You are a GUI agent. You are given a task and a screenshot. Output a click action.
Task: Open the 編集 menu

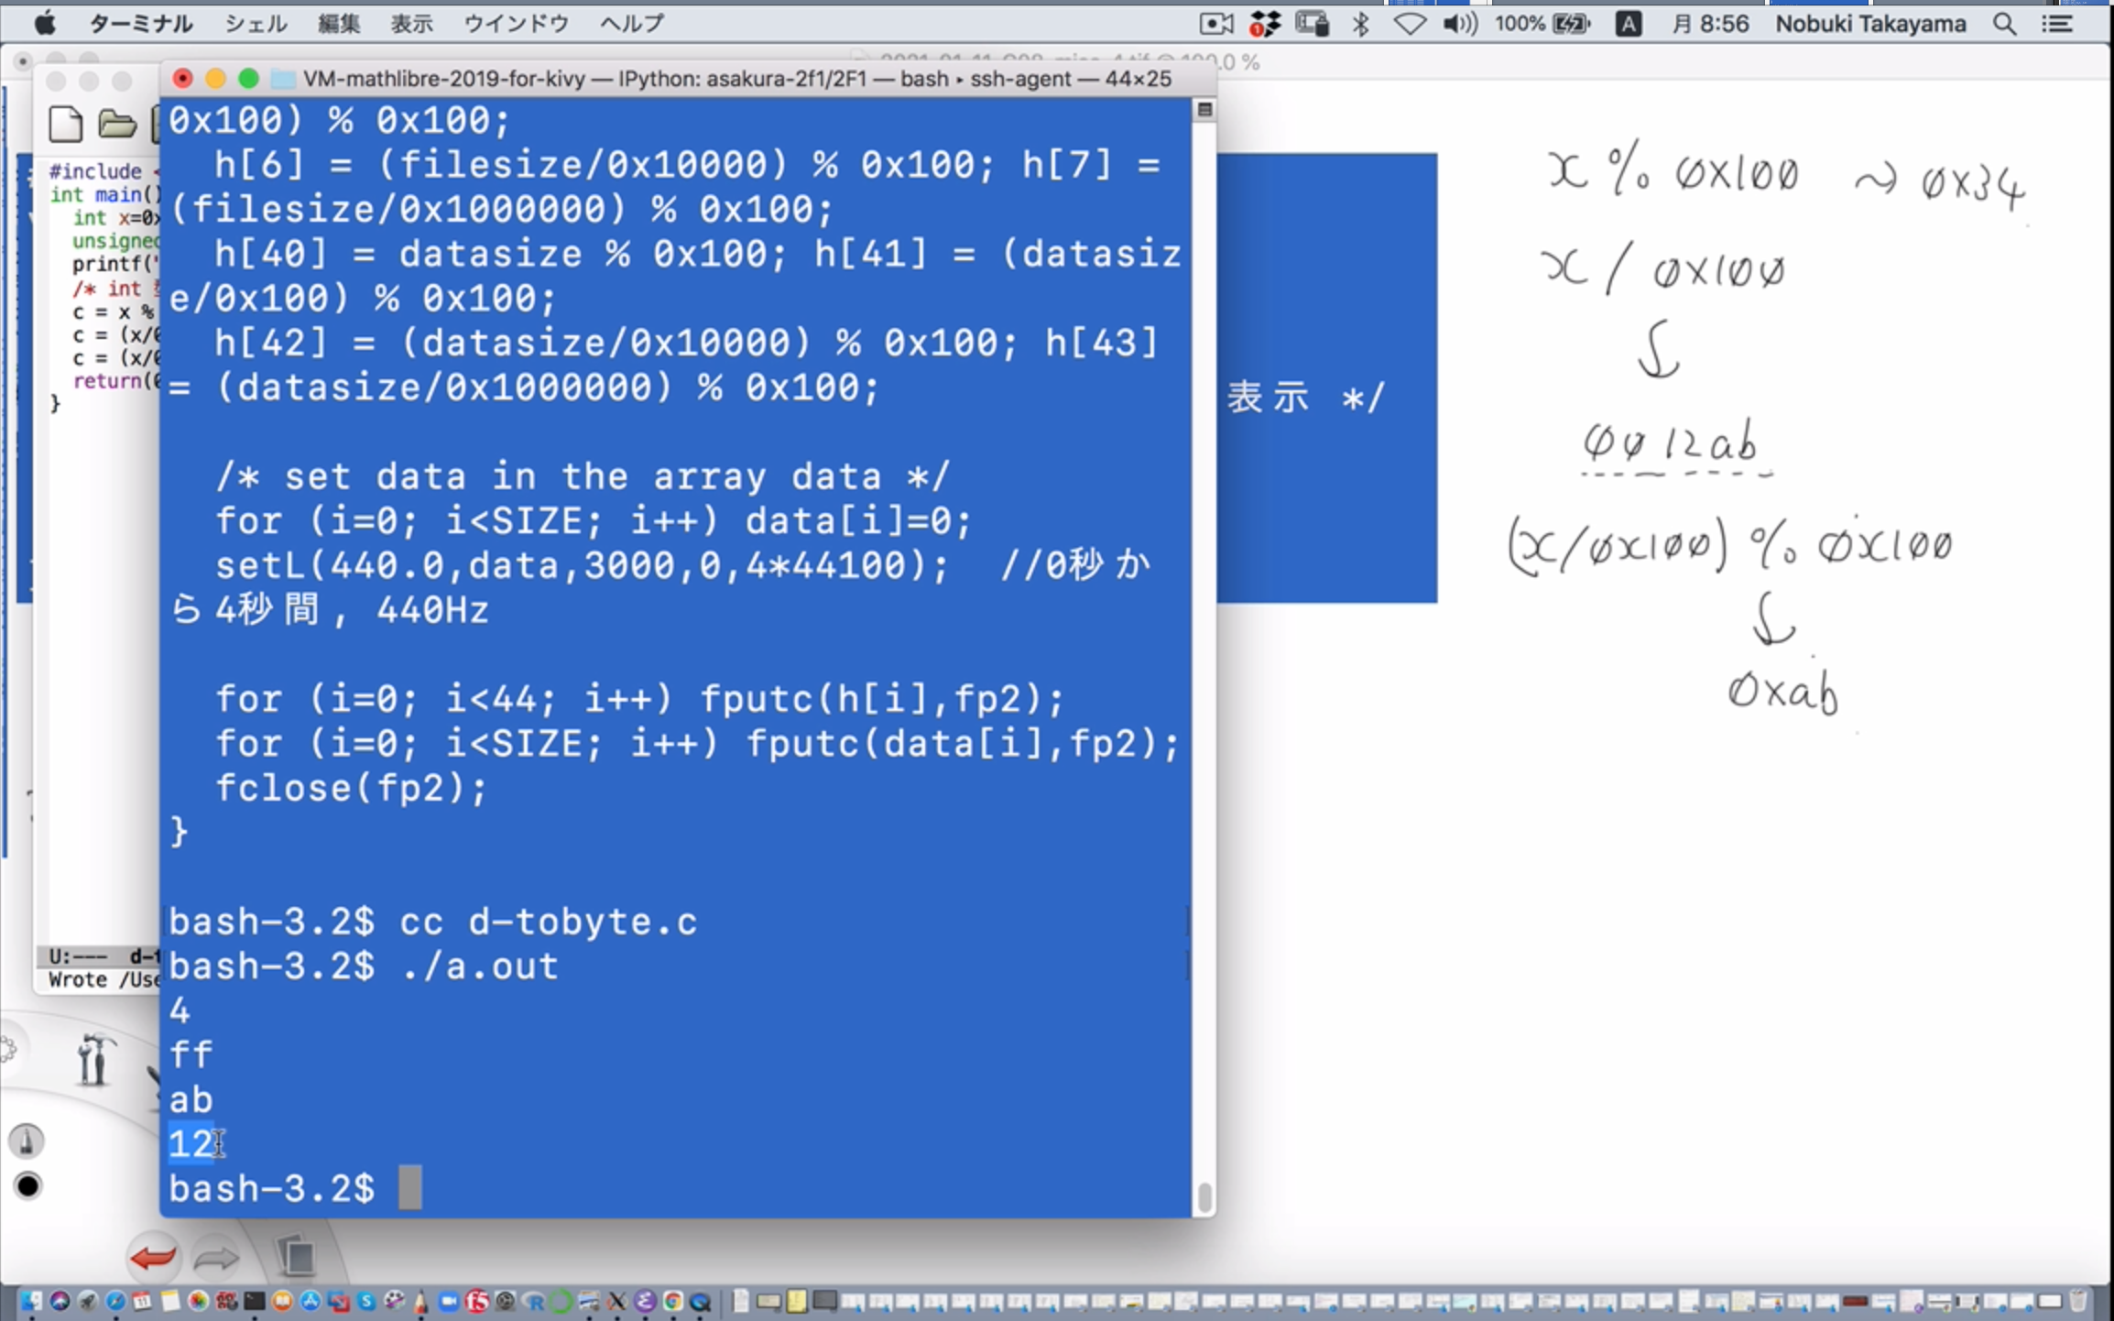pyautogui.click(x=339, y=23)
